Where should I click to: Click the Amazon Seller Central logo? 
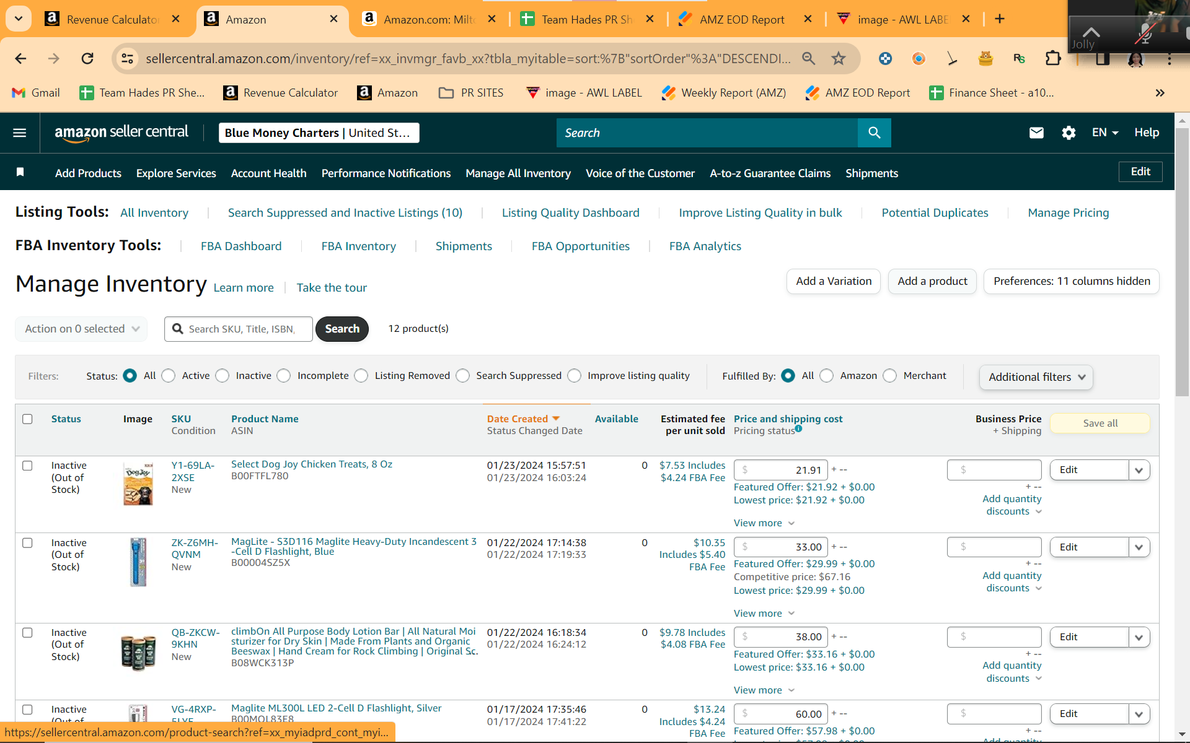121,133
